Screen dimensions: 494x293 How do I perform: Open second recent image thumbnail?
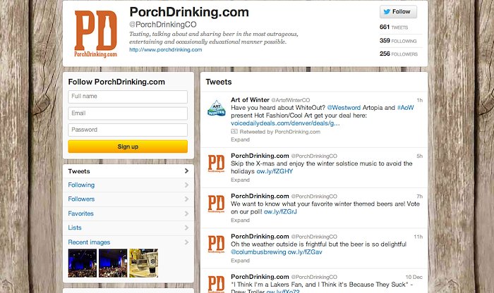pos(113,263)
